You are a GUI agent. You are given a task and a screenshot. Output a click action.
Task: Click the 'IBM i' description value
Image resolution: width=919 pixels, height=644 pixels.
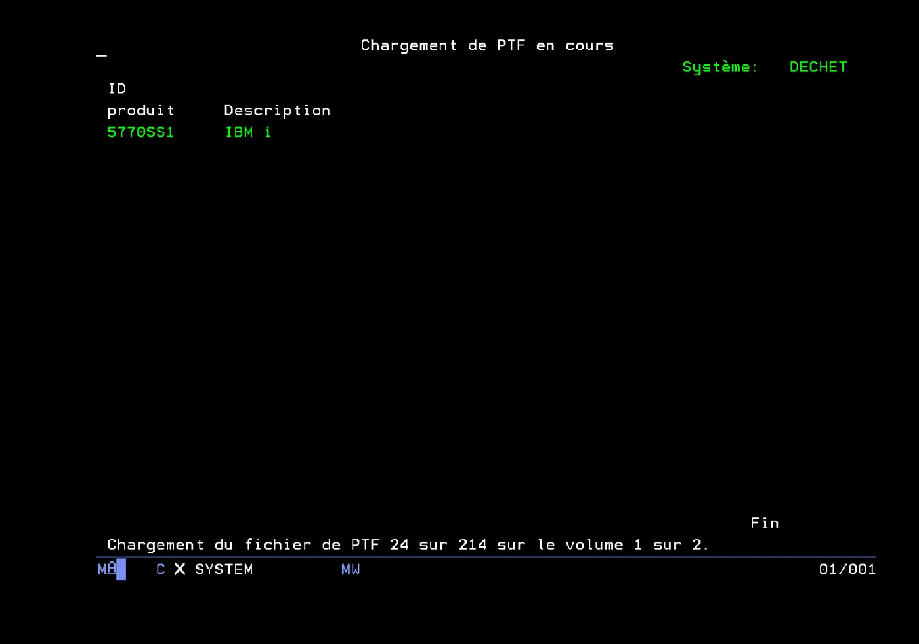pos(248,132)
